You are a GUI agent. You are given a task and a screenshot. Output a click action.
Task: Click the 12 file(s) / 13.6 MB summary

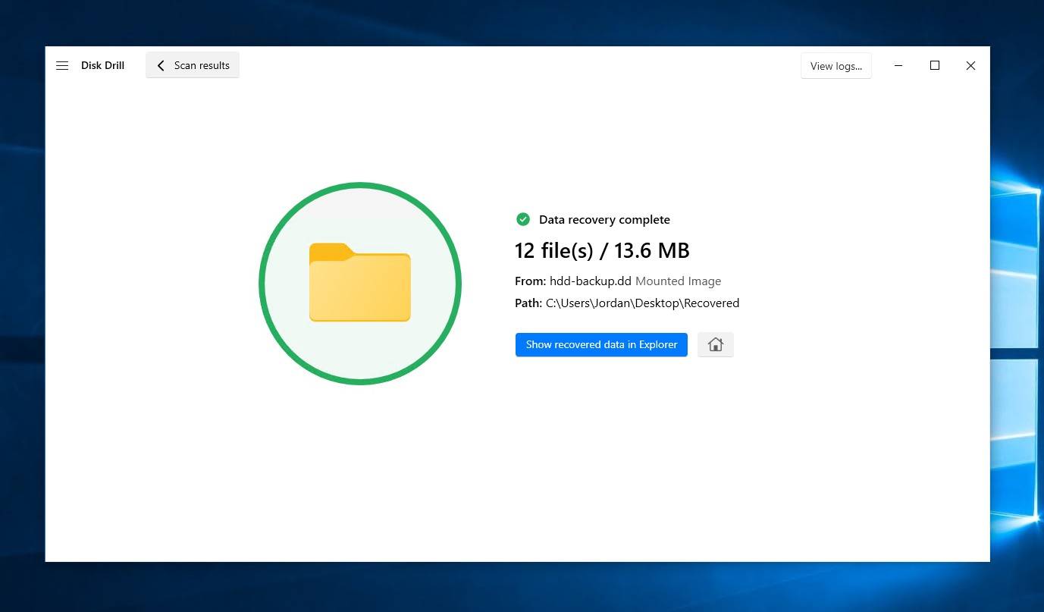point(601,250)
